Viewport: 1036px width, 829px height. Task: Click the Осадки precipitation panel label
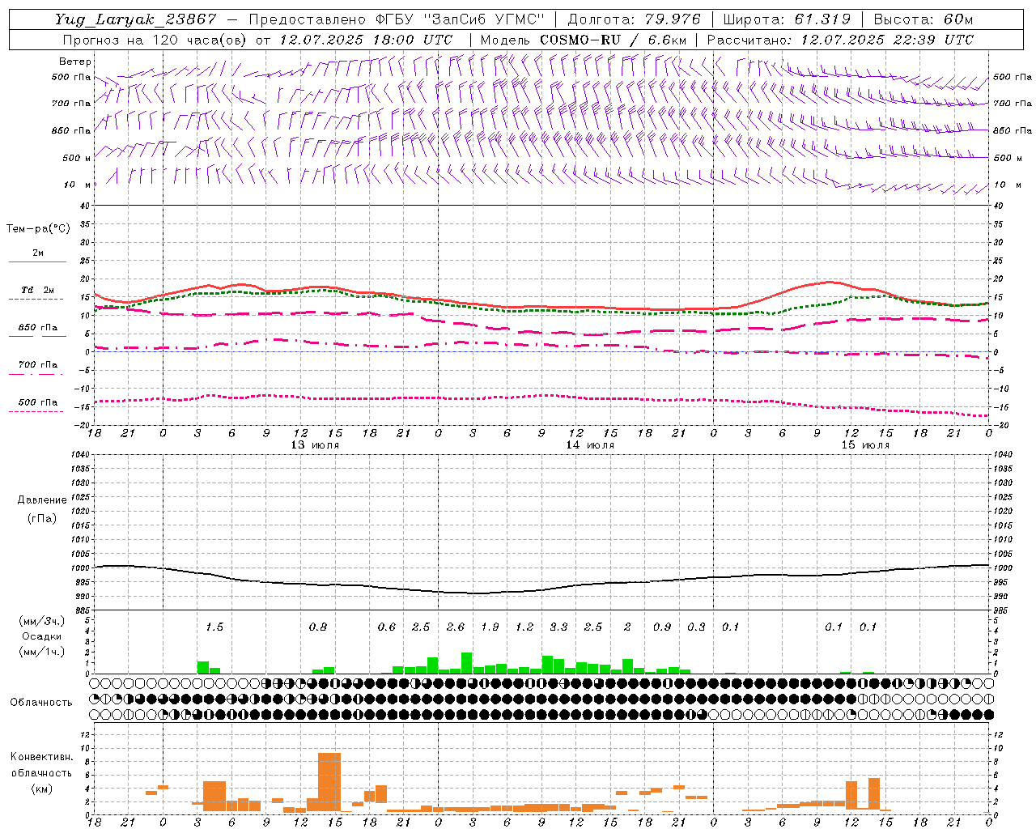[42, 636]
